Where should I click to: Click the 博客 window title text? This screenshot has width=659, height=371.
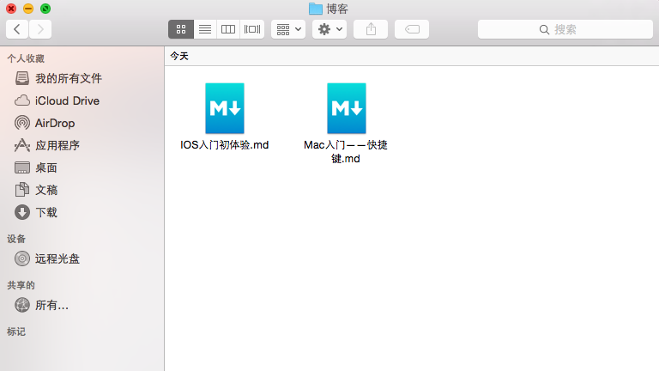[337, 9]
